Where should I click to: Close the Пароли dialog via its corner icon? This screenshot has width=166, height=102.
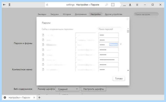[x=128, y=19]
